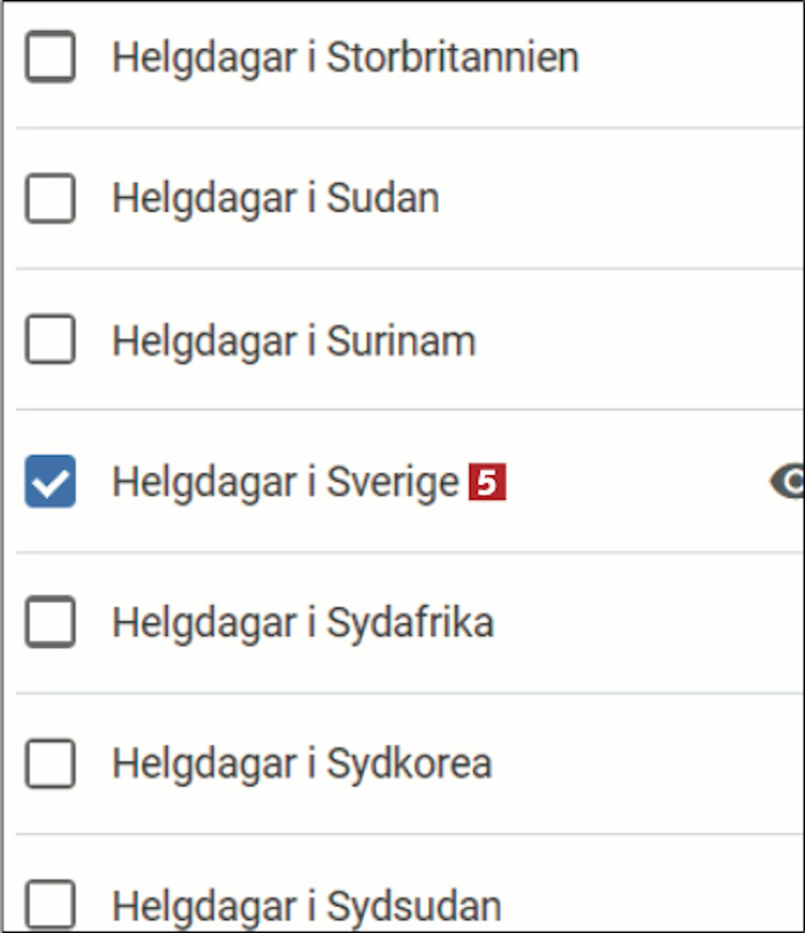Enable the Helgdagar i Sydafrika checkbox
The width and height of the screenshot is (805, 933).
coord(50,622)
